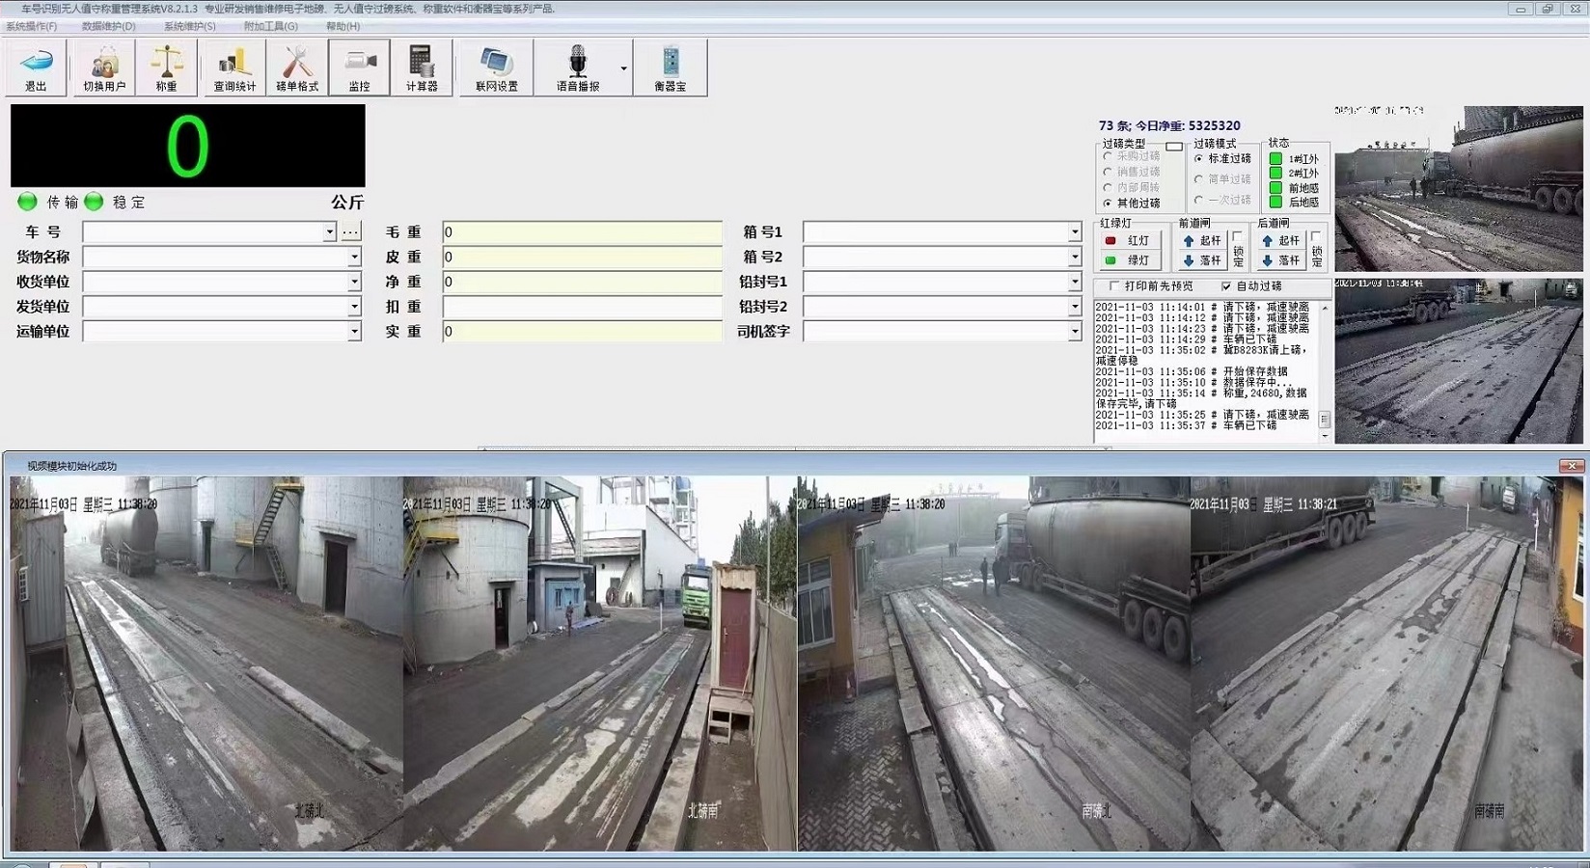This screenshot has height=868, width=1590.
Task: Open the 数据维护(D) menu
Action: (x=108, y=26)
